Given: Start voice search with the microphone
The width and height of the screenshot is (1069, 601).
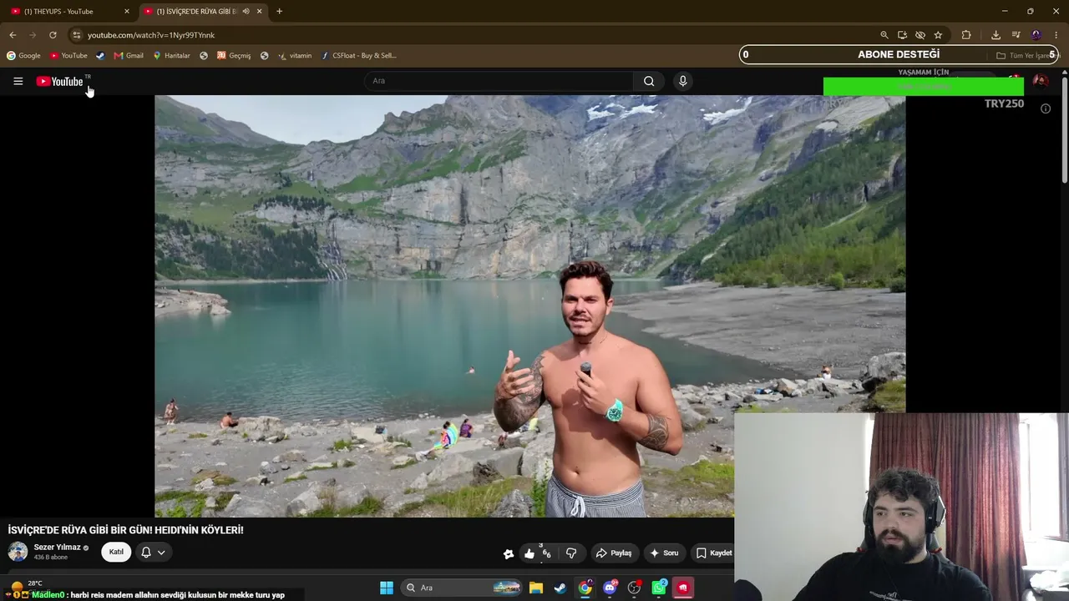Looking at the screenshot, I should (x=682, y=81).
